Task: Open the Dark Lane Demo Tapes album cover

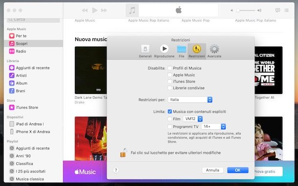Action: click(x=91, y=70)
